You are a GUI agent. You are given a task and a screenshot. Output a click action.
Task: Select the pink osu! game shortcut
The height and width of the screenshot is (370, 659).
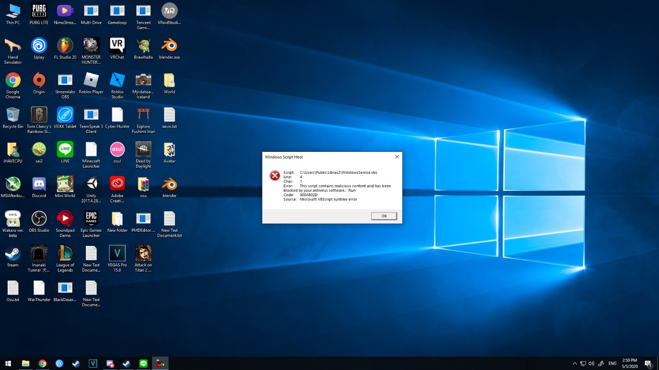pyautogui.click(x=117, y=153)
